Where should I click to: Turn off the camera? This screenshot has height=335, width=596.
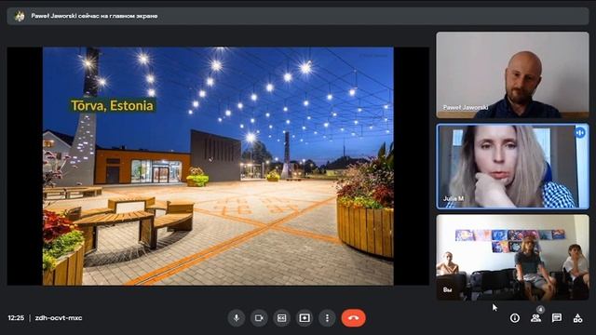point(259,318)
